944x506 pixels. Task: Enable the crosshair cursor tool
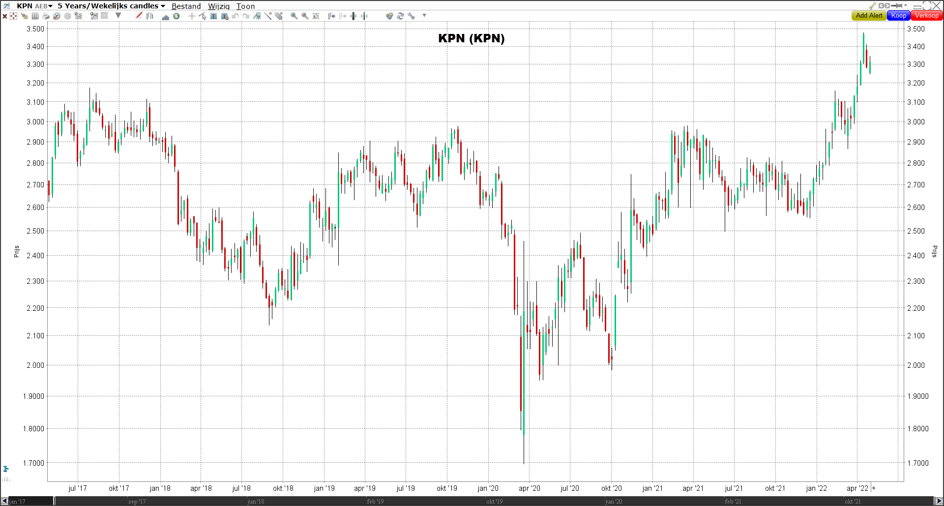[x=192, y=16]
